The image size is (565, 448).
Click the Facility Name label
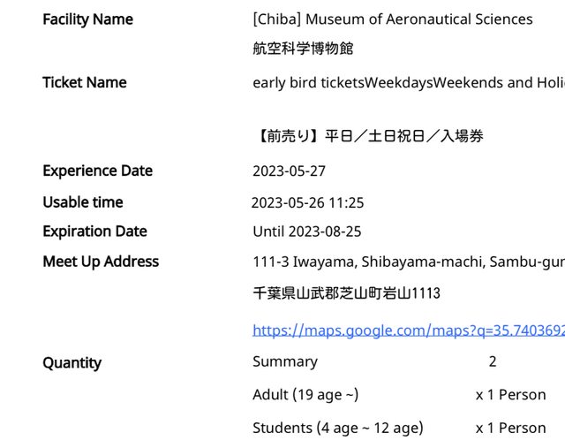click(87, 19)
